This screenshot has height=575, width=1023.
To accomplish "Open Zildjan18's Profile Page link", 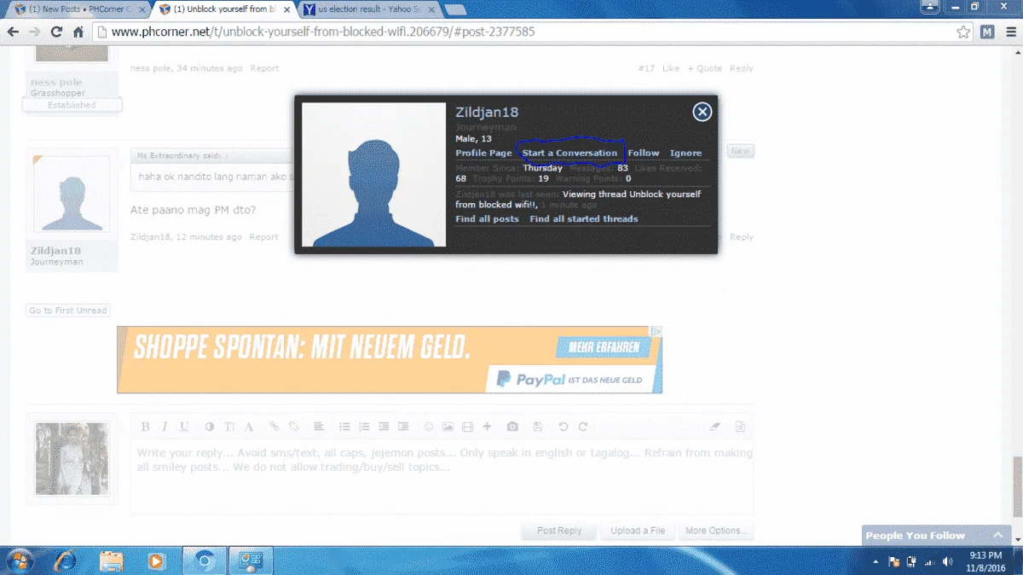I will click(483, 153).
